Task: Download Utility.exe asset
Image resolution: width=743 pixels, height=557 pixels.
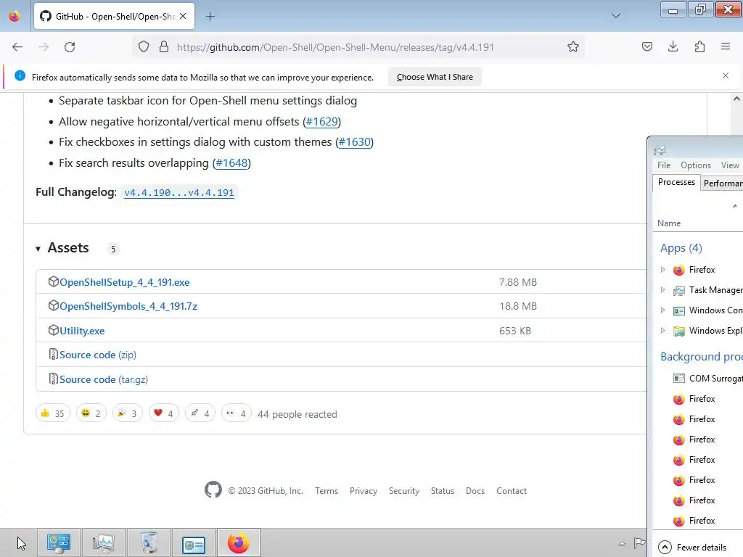Action: click(x=82, y=331)
